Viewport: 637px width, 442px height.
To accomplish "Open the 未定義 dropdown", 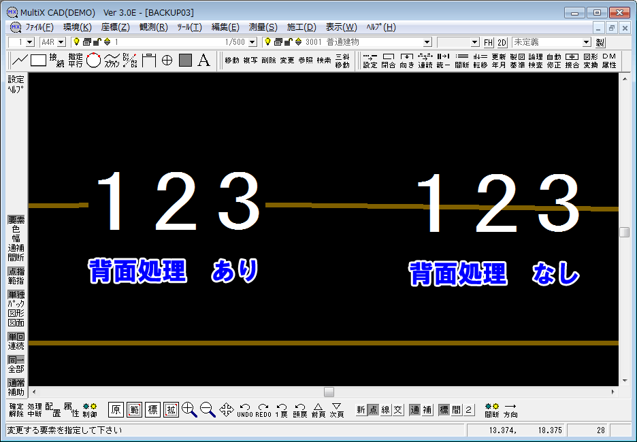I will tap(586, 42).
